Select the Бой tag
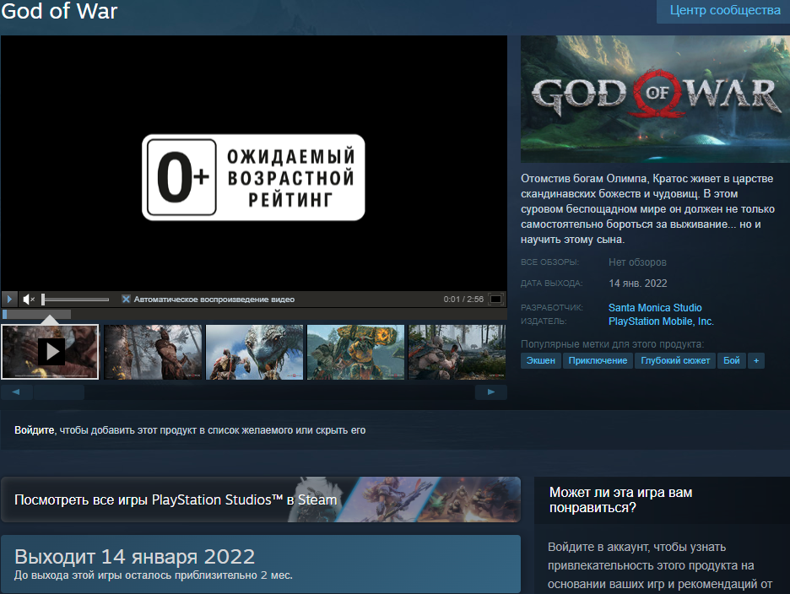 pos(732,360)
